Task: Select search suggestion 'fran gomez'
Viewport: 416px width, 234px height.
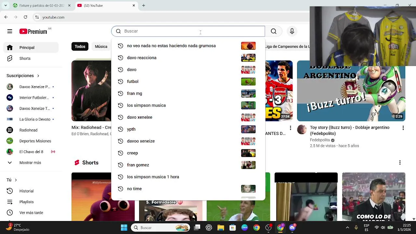Action: click(188, 165)
